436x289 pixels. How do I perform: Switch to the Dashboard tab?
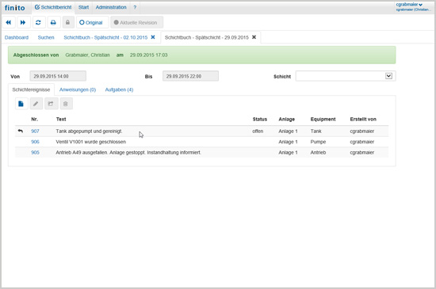(x=17, y=37)
